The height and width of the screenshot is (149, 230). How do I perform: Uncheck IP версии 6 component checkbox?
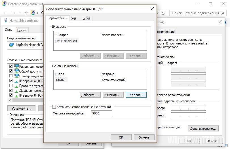pos(11,95)
